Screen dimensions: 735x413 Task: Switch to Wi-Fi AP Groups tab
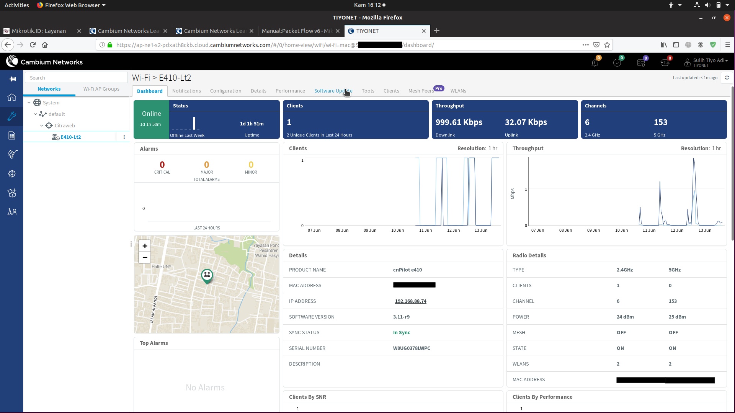(x=101, y=89)
